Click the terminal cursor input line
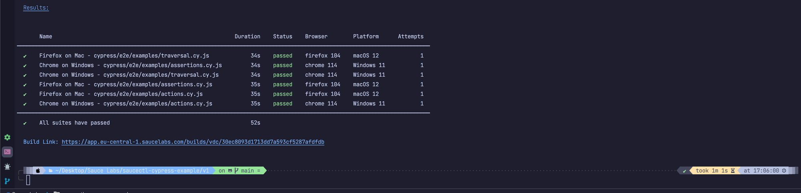The height and width of the screenshot is (193, 801). pos(28,180)
